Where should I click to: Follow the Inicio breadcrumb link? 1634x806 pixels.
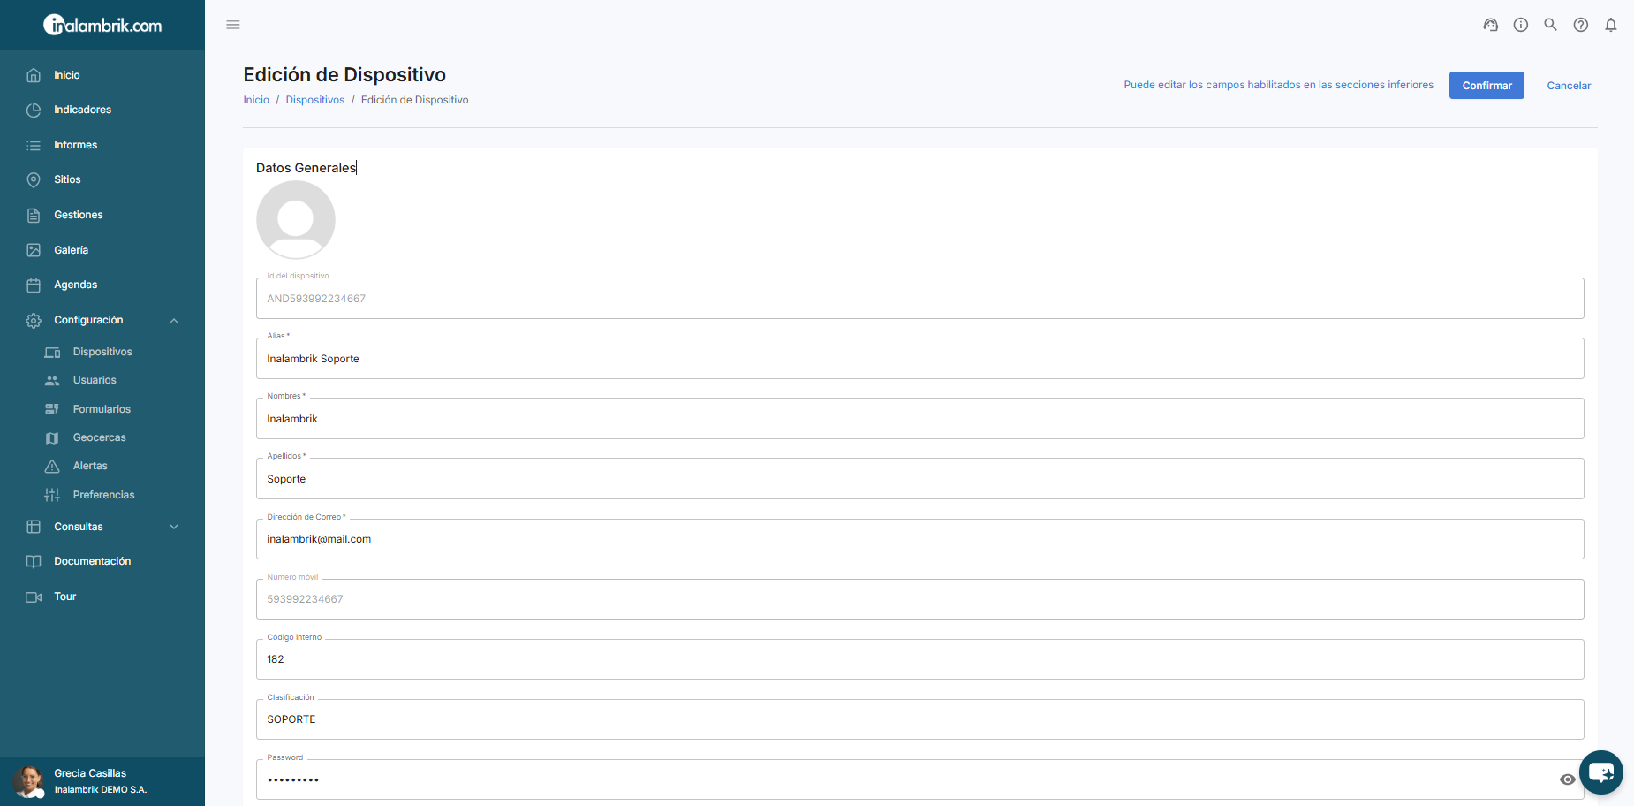[x=256, y=100]
